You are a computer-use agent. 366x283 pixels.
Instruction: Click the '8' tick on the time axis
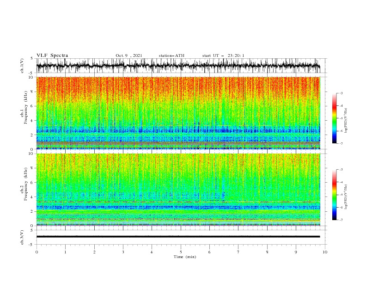pos(267,252)
